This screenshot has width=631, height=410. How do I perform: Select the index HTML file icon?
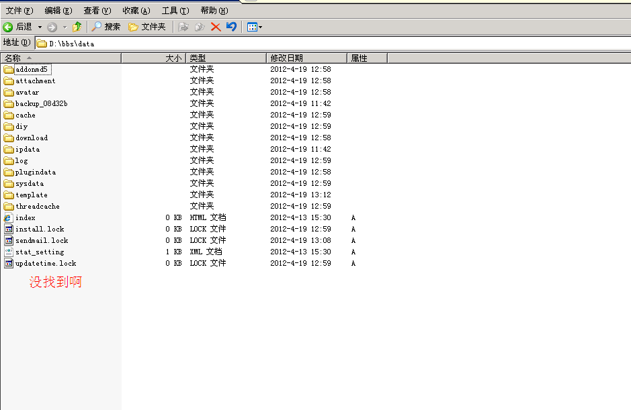pyautogui.click(x=9, y=217)
